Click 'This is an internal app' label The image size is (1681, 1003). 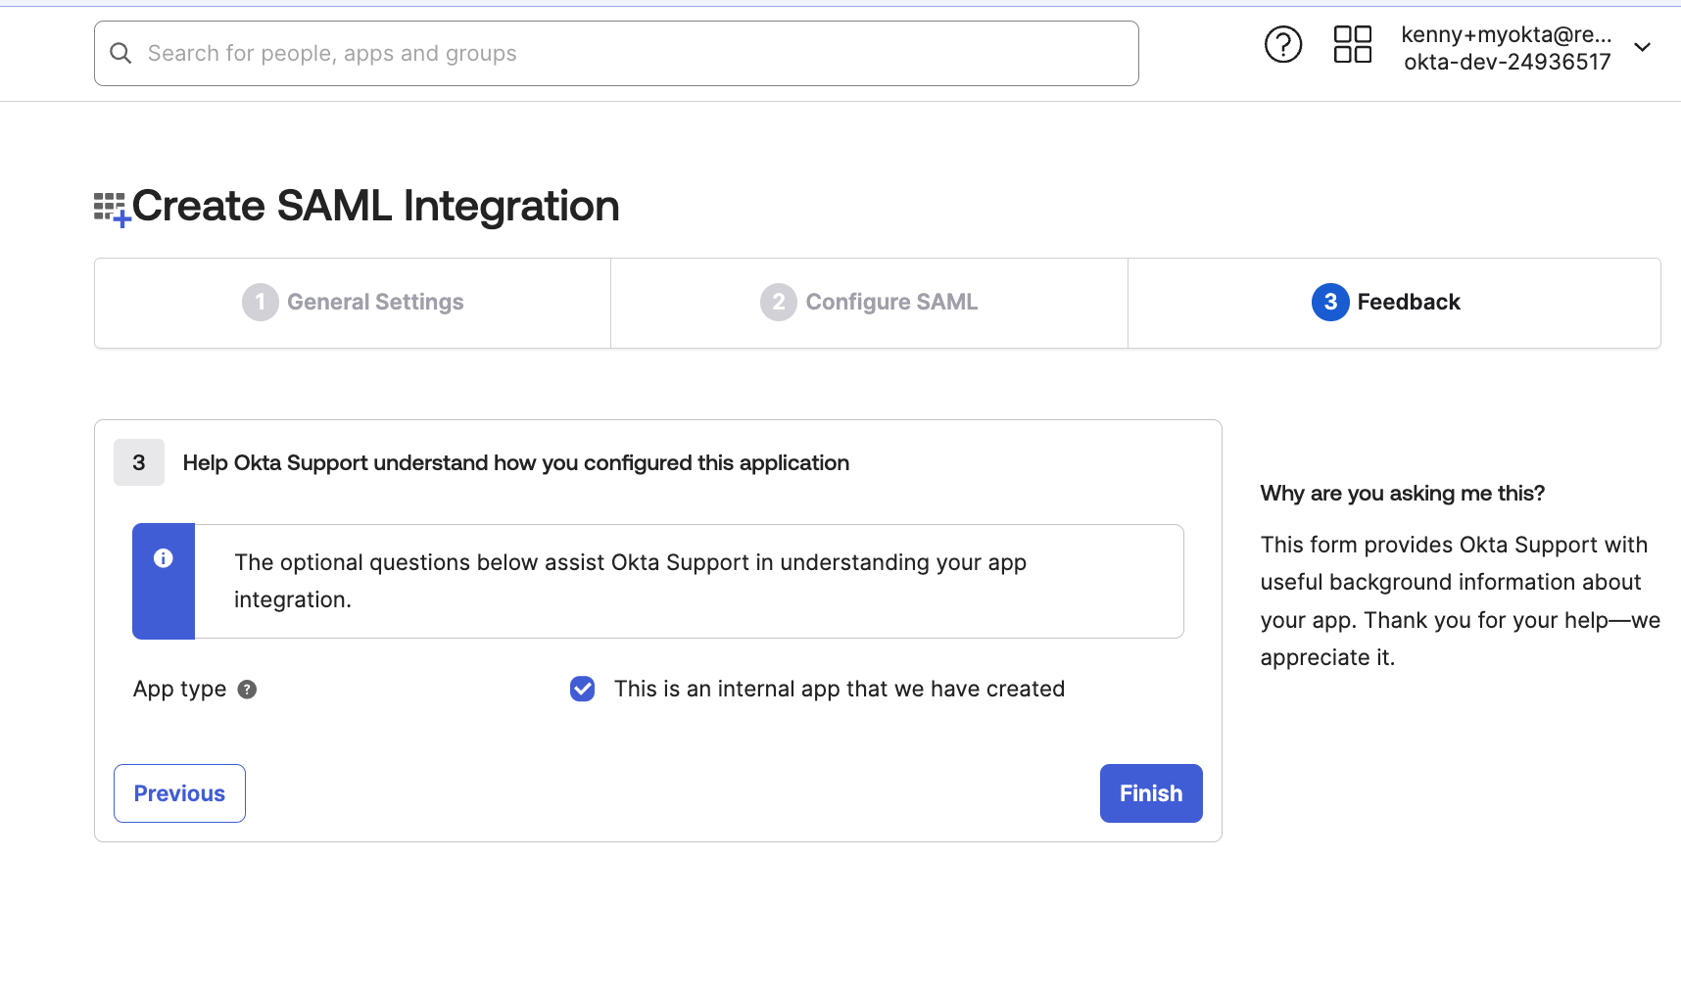[839, 690]
